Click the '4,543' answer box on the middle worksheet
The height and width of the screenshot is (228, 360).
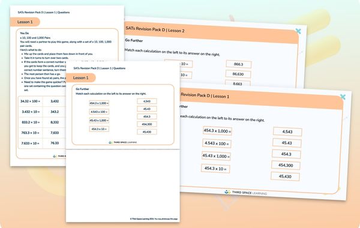click(x=147, y=101)
